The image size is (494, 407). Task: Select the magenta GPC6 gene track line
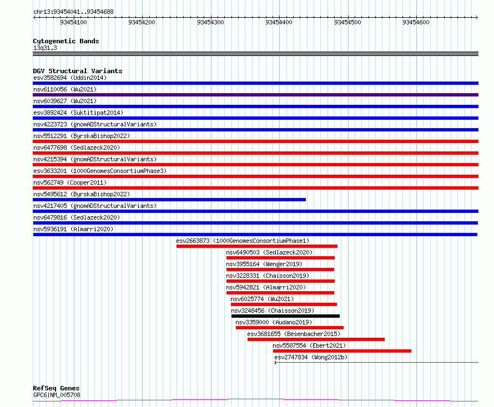pos(255,400)
